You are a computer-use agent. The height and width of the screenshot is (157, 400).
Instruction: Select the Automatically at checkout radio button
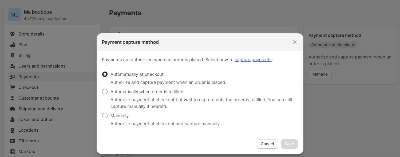(x=105, y=74)
